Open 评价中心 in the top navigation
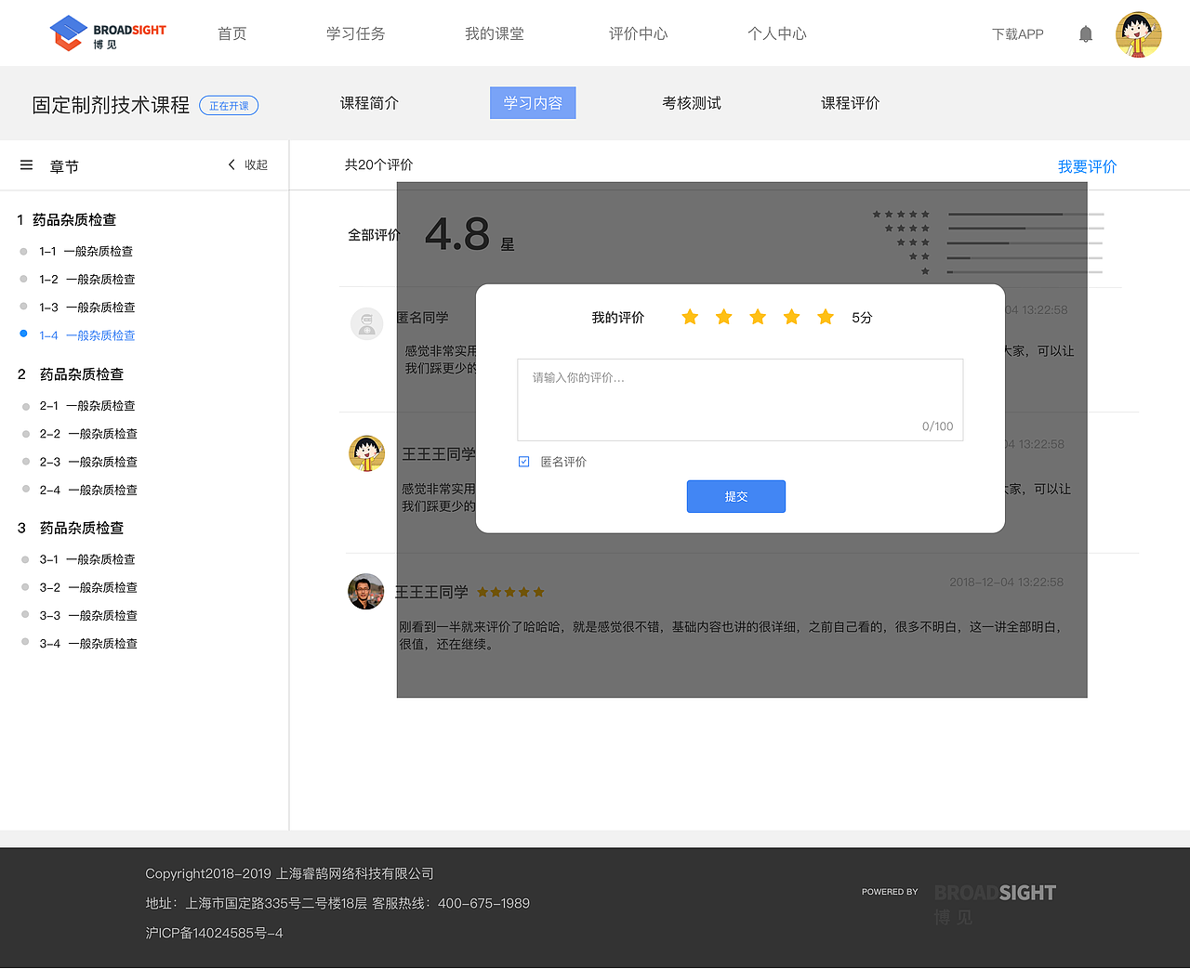Screen dimensions: 1190x969 click(638, 33)
